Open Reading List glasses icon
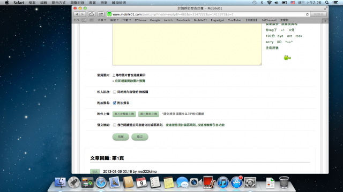Image resolution: width=343 pixels, height=192 pixels. (x=76, y=20)
